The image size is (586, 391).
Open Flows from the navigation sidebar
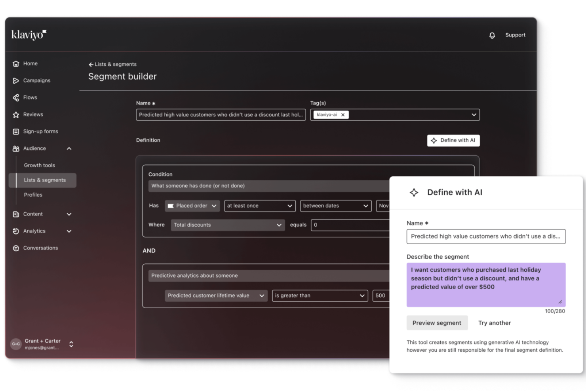tap(16, 97)
